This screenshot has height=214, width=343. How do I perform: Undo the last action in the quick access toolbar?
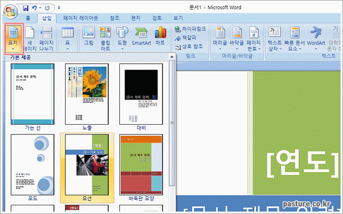[34, 8]
